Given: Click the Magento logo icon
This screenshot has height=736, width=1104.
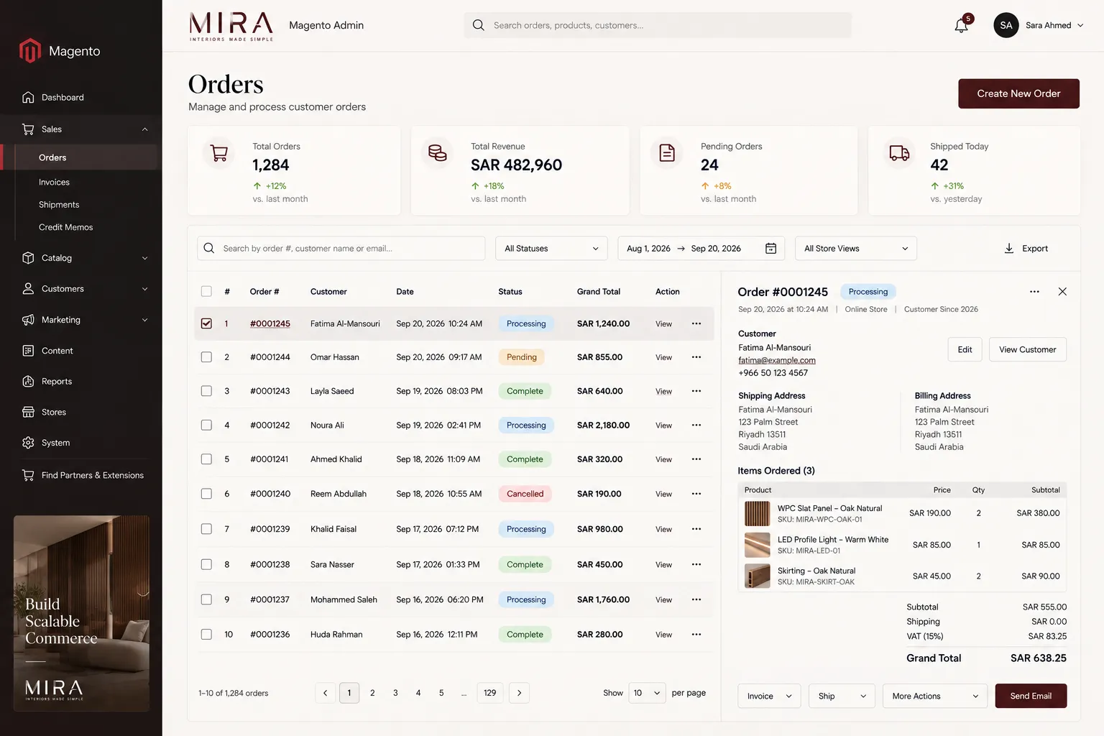Looking at the screenshot, I should pos(30,51).
